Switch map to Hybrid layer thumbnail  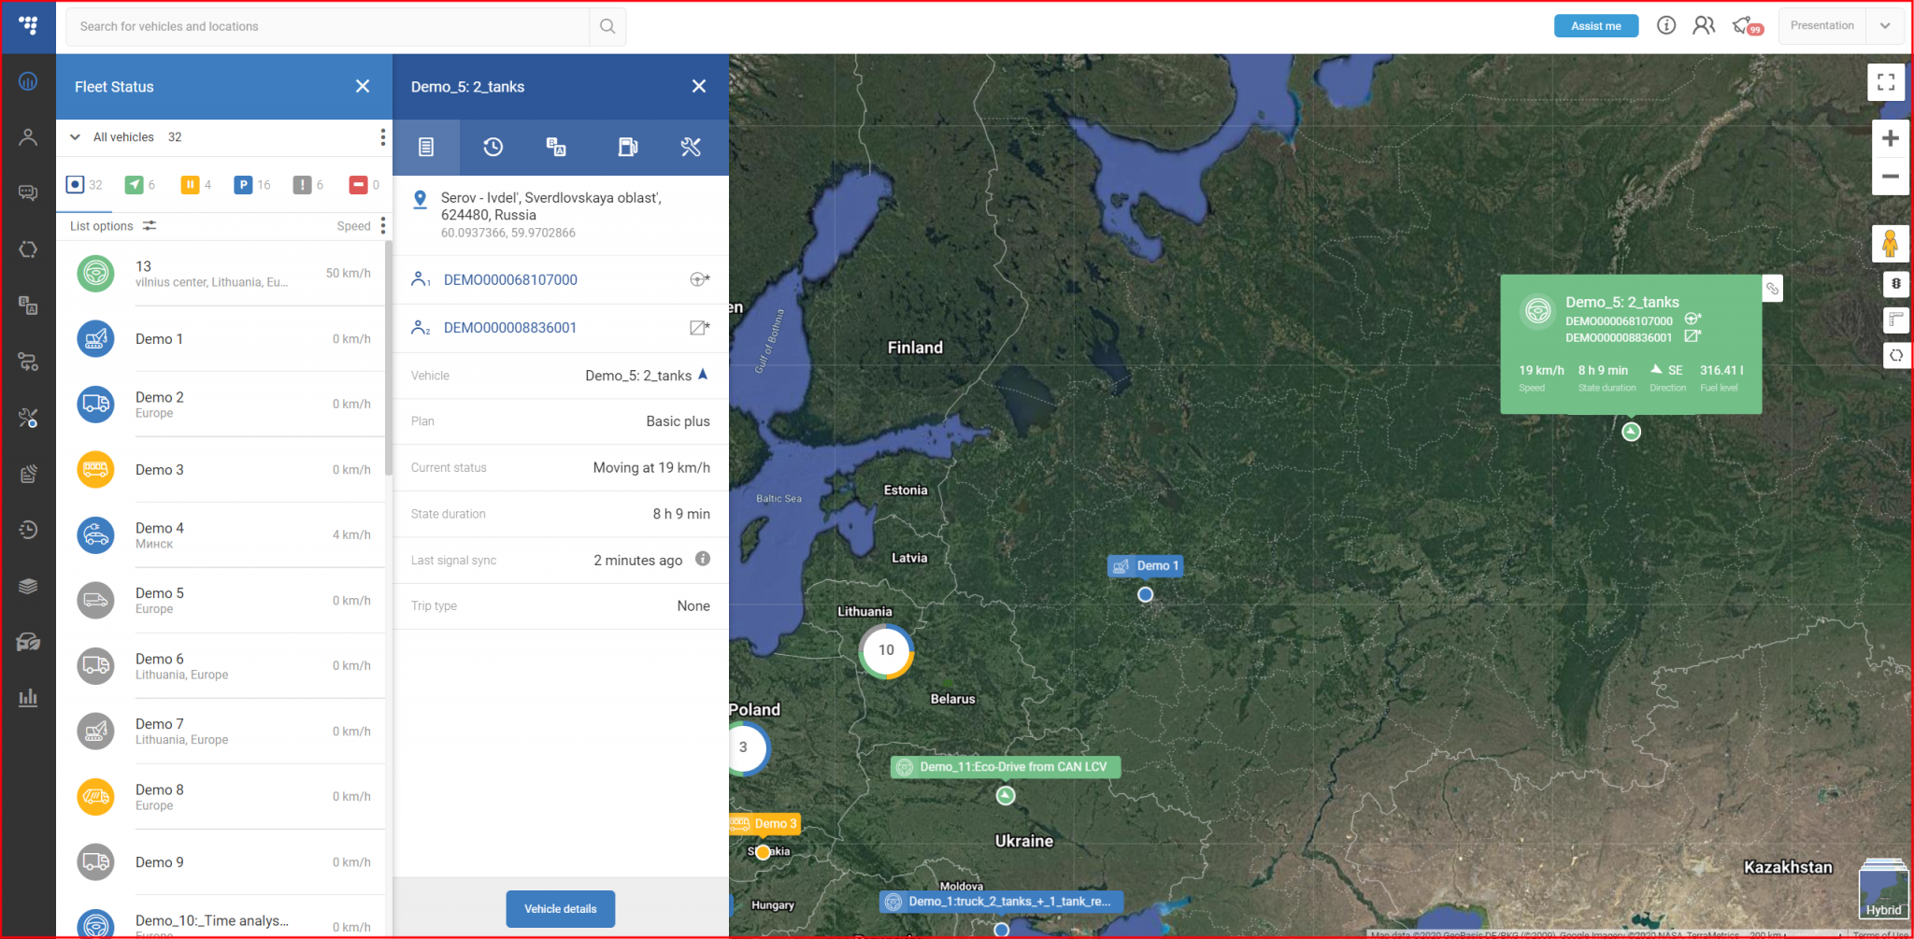tap(1882, 889)
